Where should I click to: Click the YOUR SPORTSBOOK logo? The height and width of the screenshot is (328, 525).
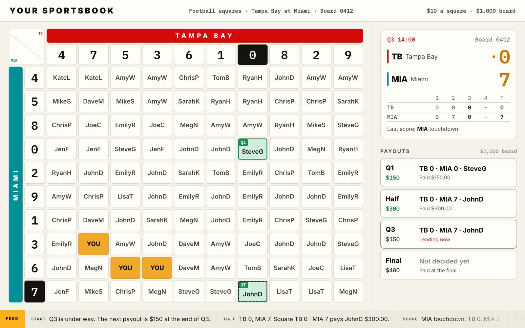tap(62, 11)
